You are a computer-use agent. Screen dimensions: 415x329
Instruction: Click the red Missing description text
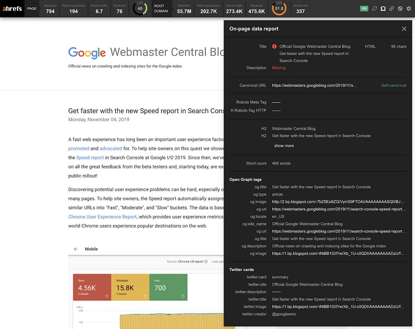(x=279, y=68)
